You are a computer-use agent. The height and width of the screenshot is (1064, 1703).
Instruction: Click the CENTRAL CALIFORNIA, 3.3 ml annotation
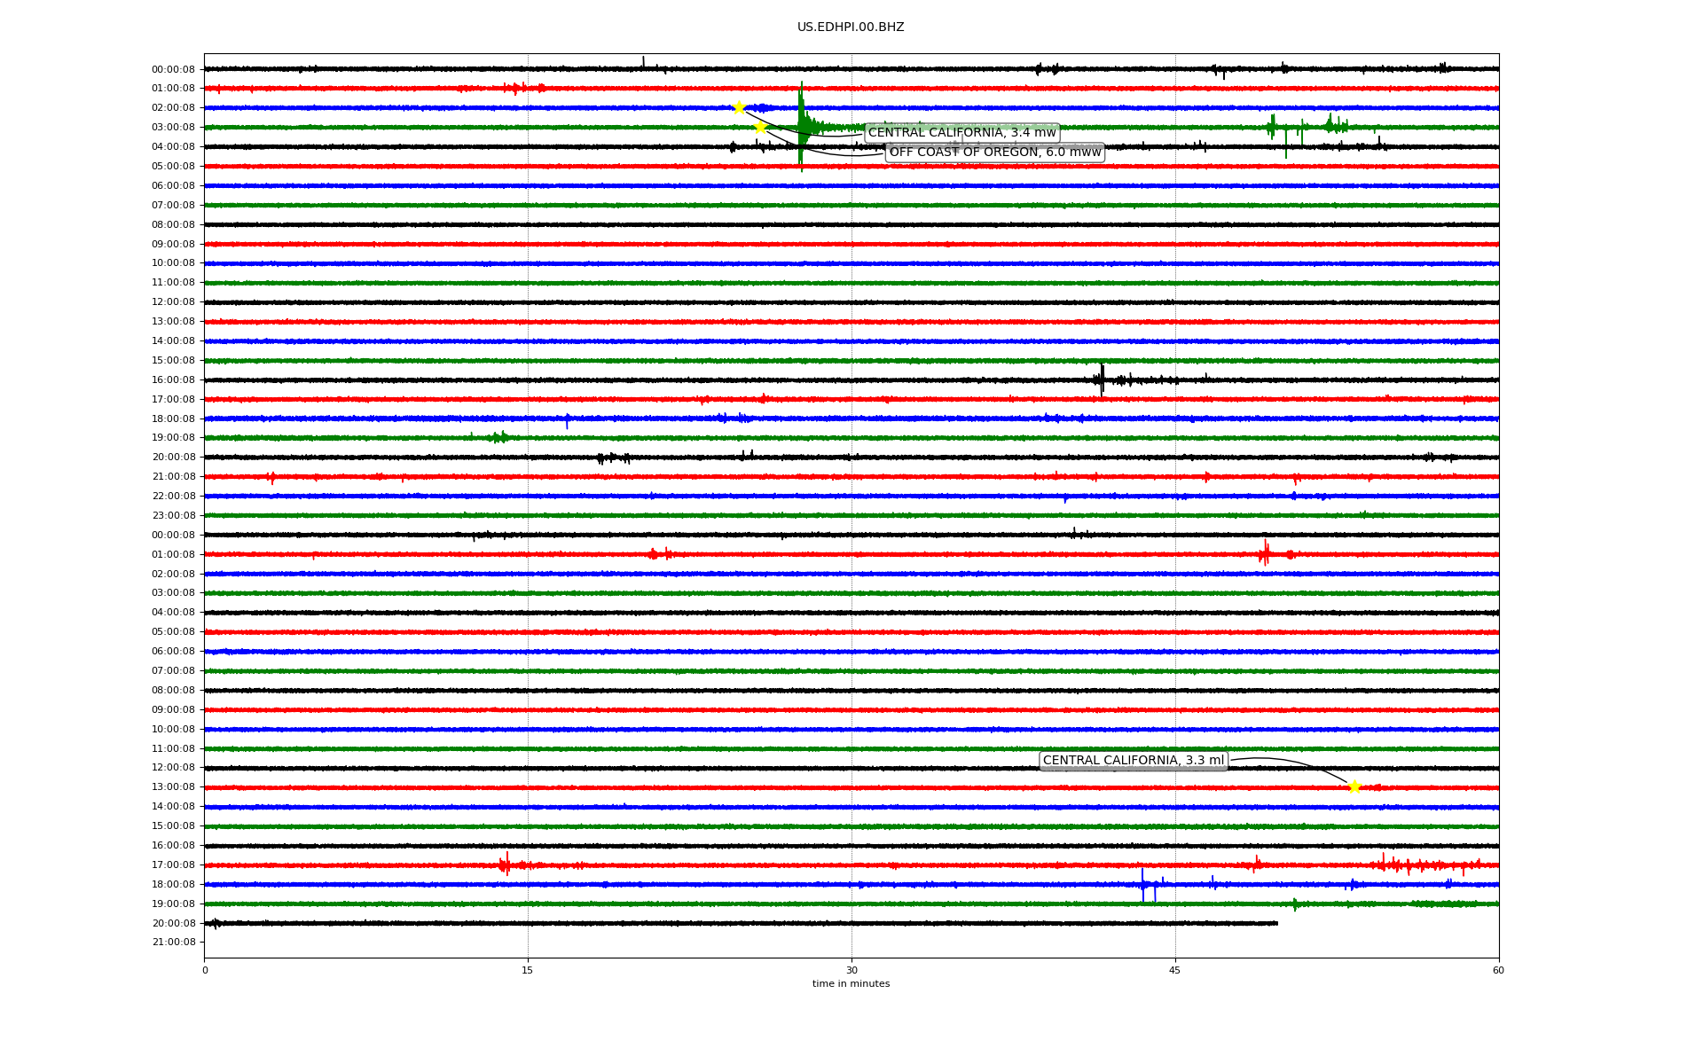tap(1133, 761)
